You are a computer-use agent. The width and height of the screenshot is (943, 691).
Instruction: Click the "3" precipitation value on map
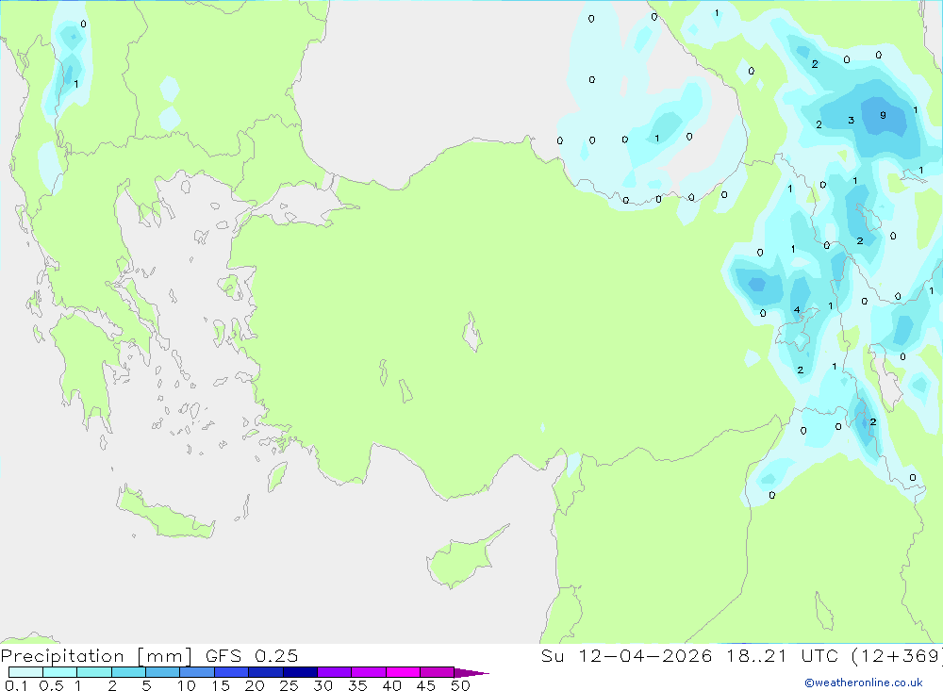[851, 121]
